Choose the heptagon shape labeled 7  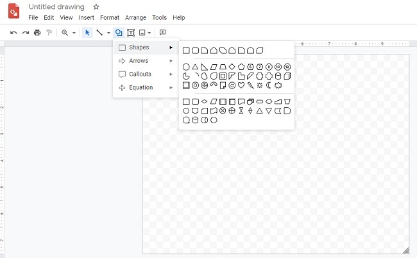point(260,67)
